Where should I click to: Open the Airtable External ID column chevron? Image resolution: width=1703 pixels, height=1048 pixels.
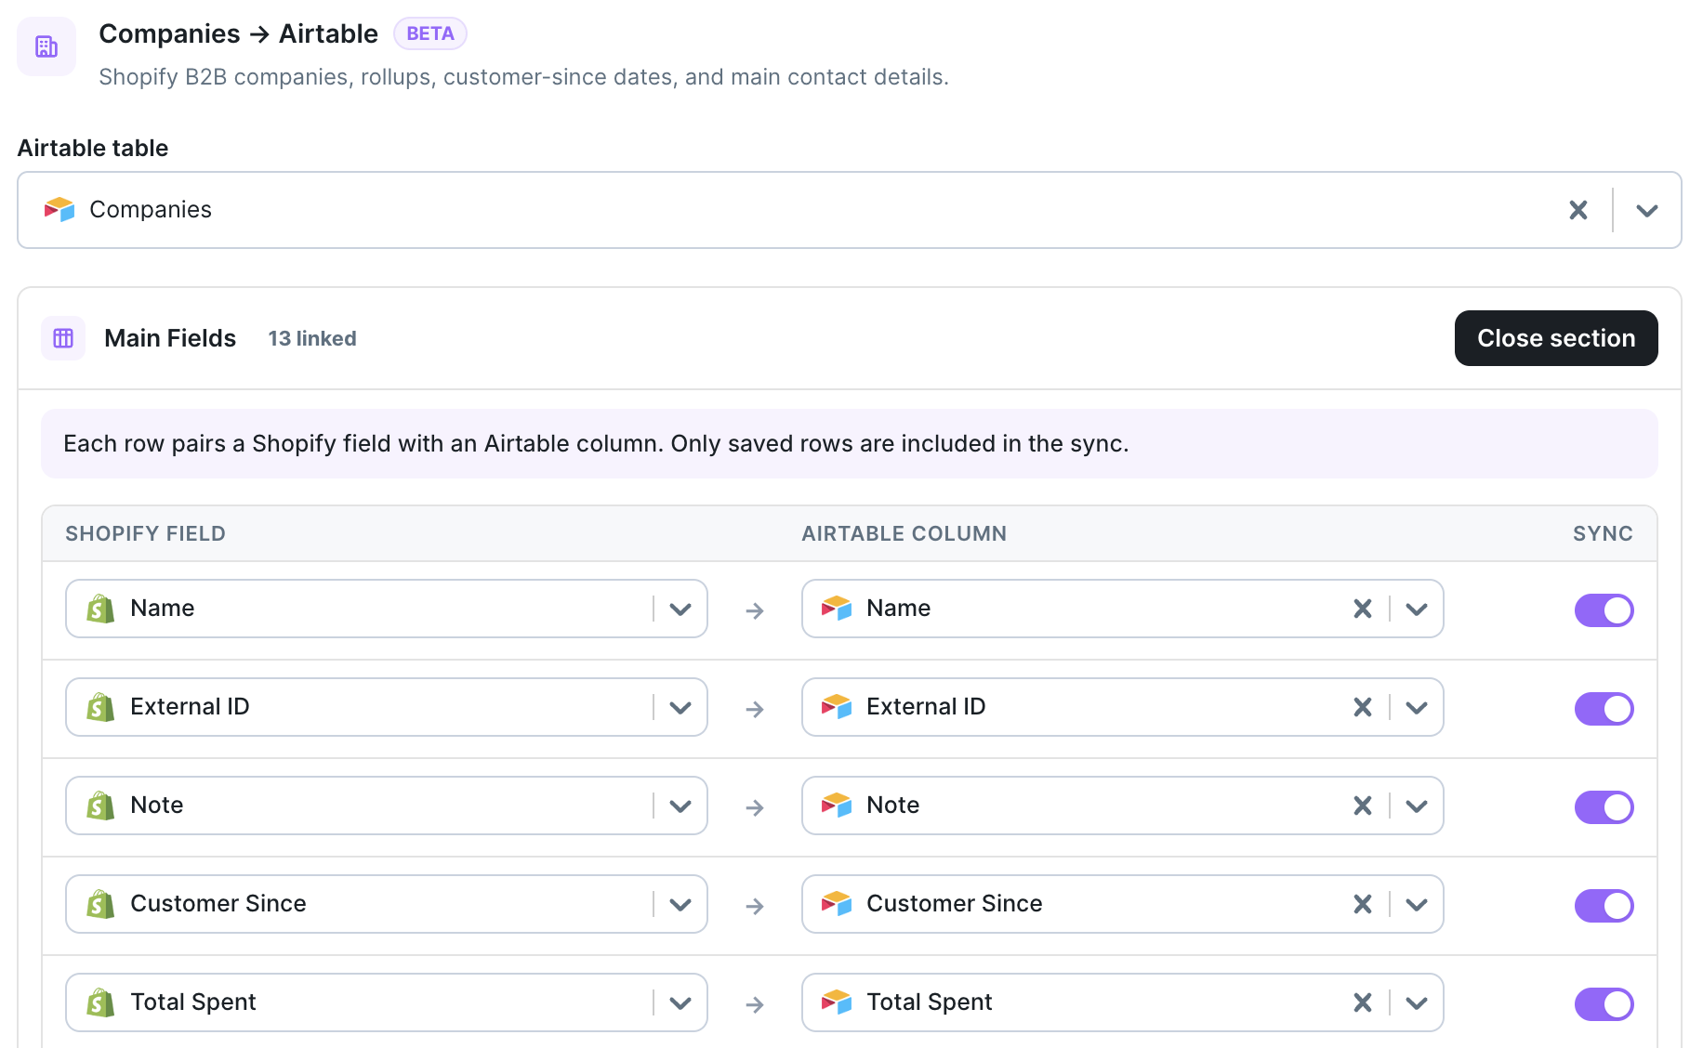pyautogui.click(x=1417, y=708)
